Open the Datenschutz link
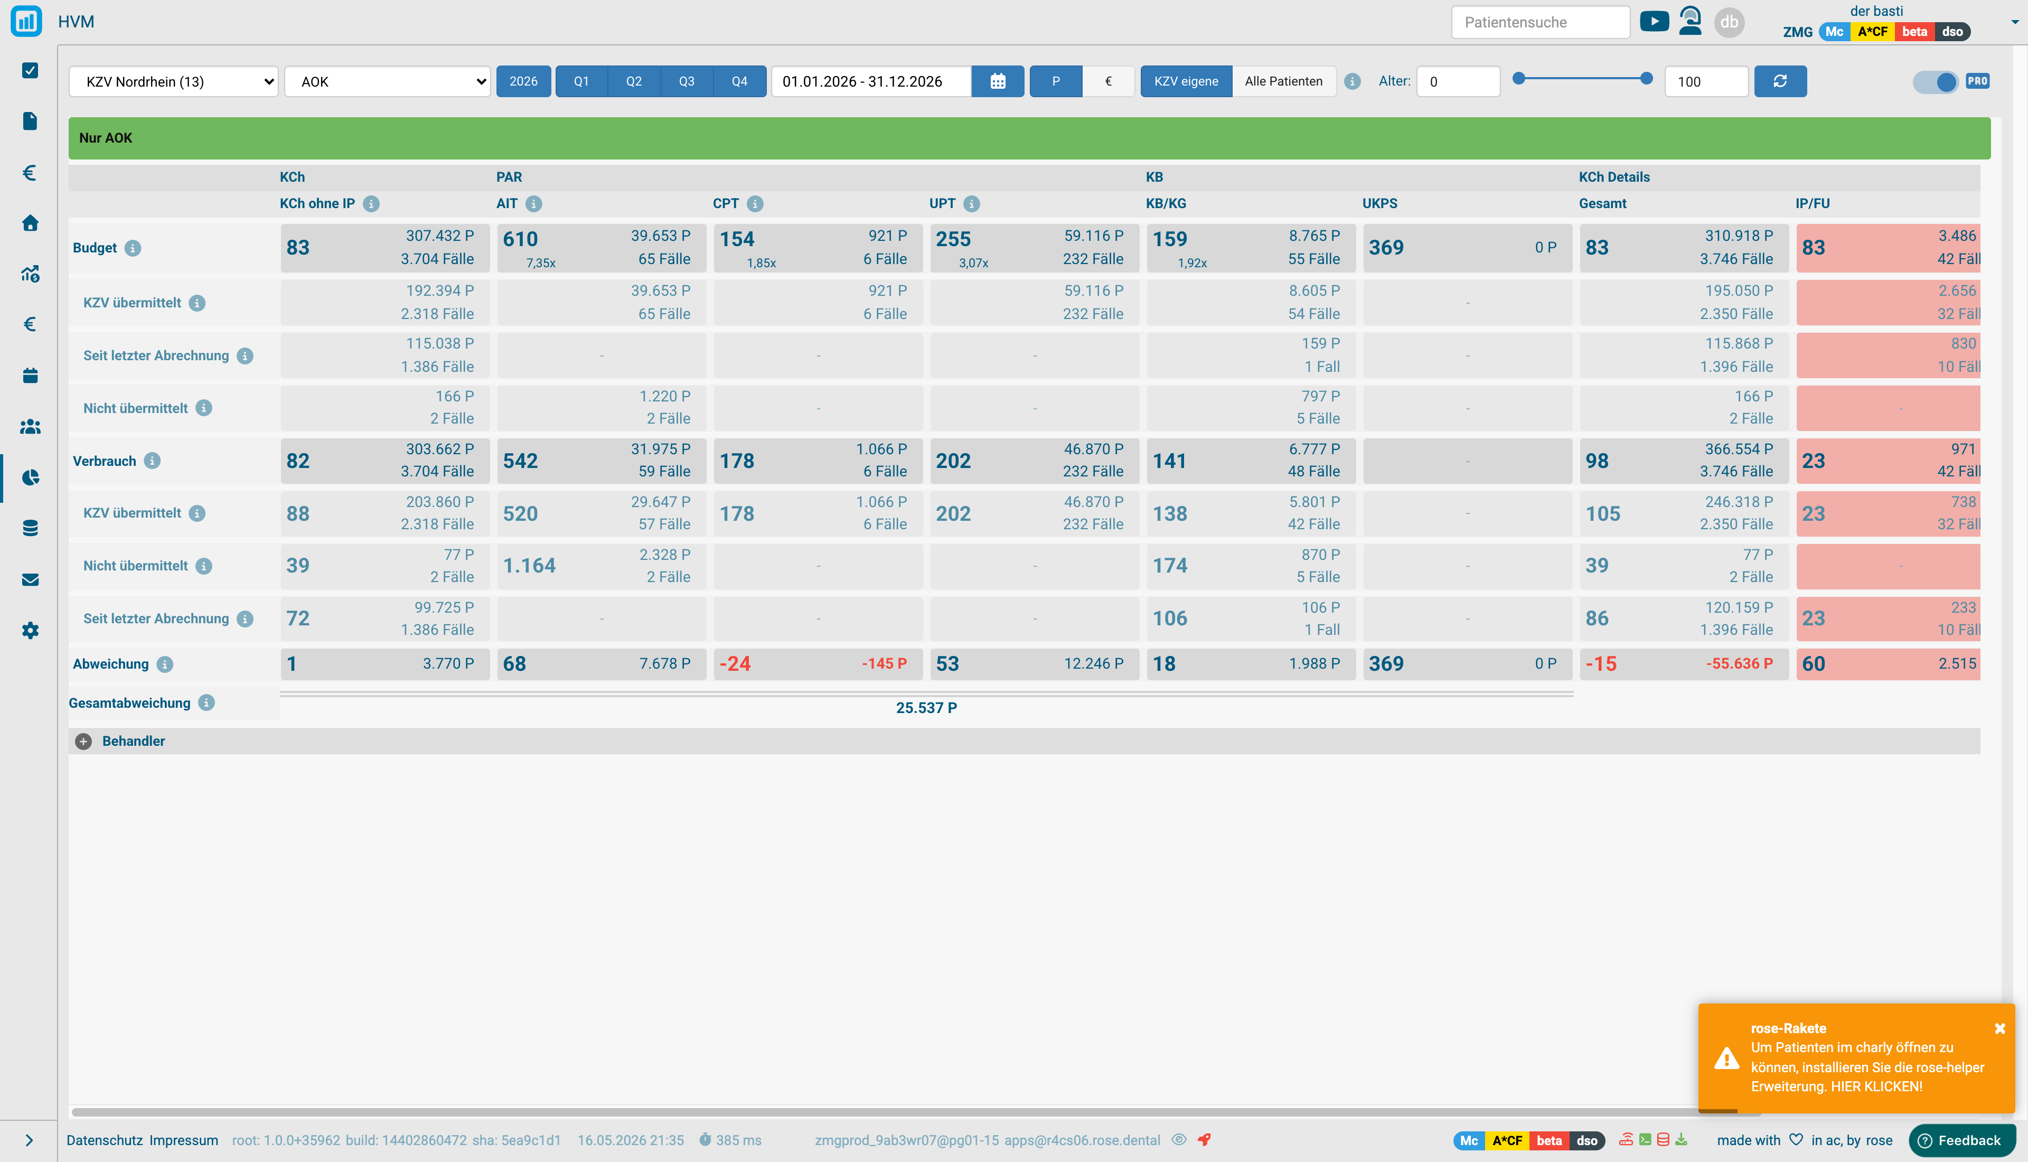The width and height of the screenshot is (2028, 1162). (x=105, y=1140)
